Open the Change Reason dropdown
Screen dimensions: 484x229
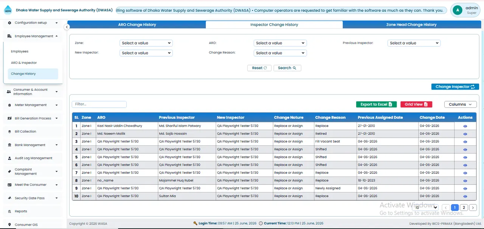280,53
